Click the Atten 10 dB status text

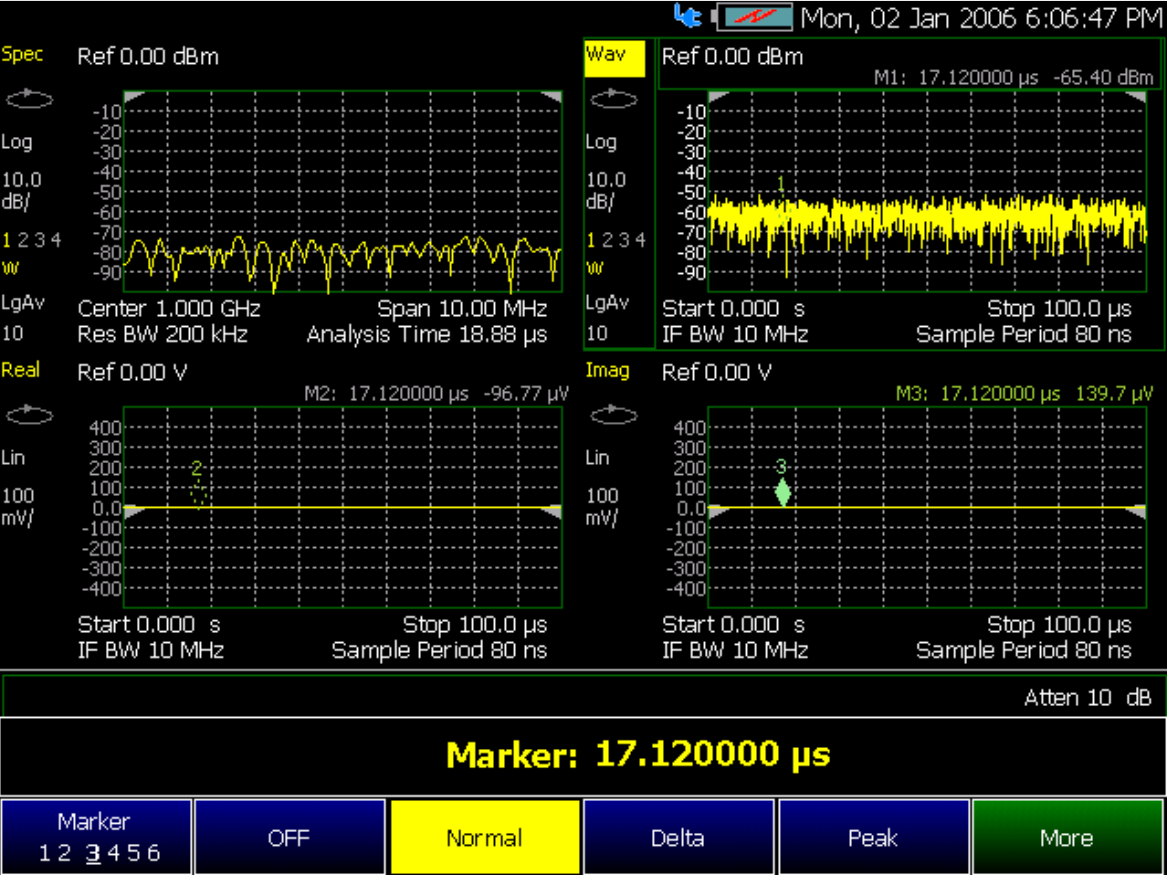pyautogui.click(x=1088, y=698)
